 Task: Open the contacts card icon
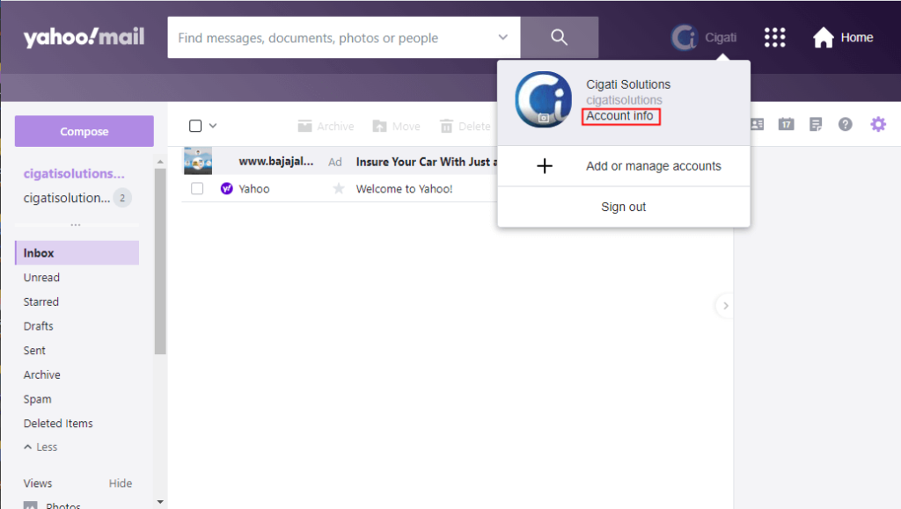click(756, 125)
